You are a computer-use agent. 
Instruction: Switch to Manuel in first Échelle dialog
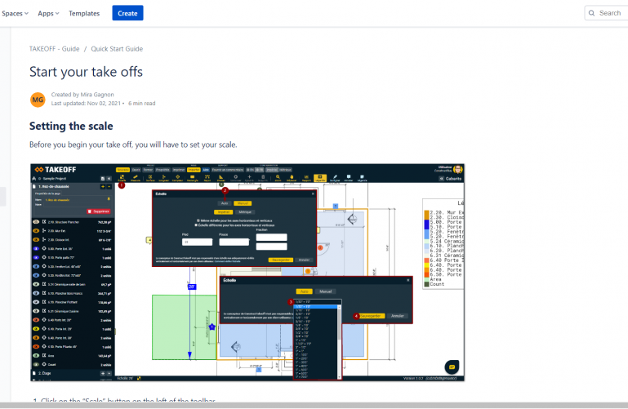(x=243, y=203)
